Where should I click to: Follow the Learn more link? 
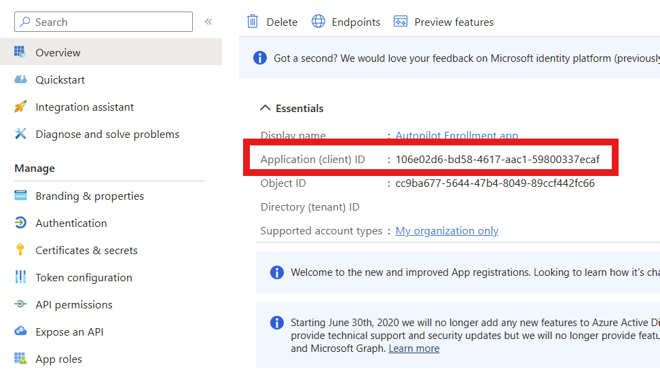[x=414, y=349]
